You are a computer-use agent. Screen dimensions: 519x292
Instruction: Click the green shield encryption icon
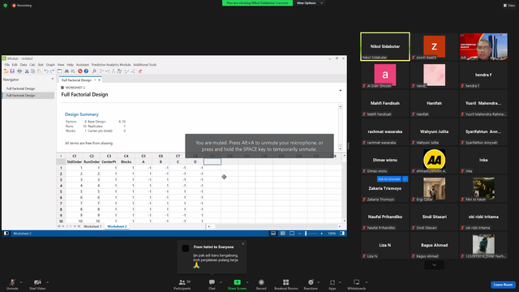pyautogui.click(x=6, y=6)
